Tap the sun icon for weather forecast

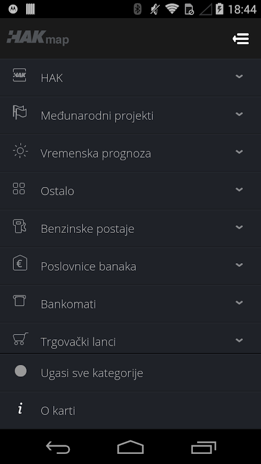coord(20,151)
